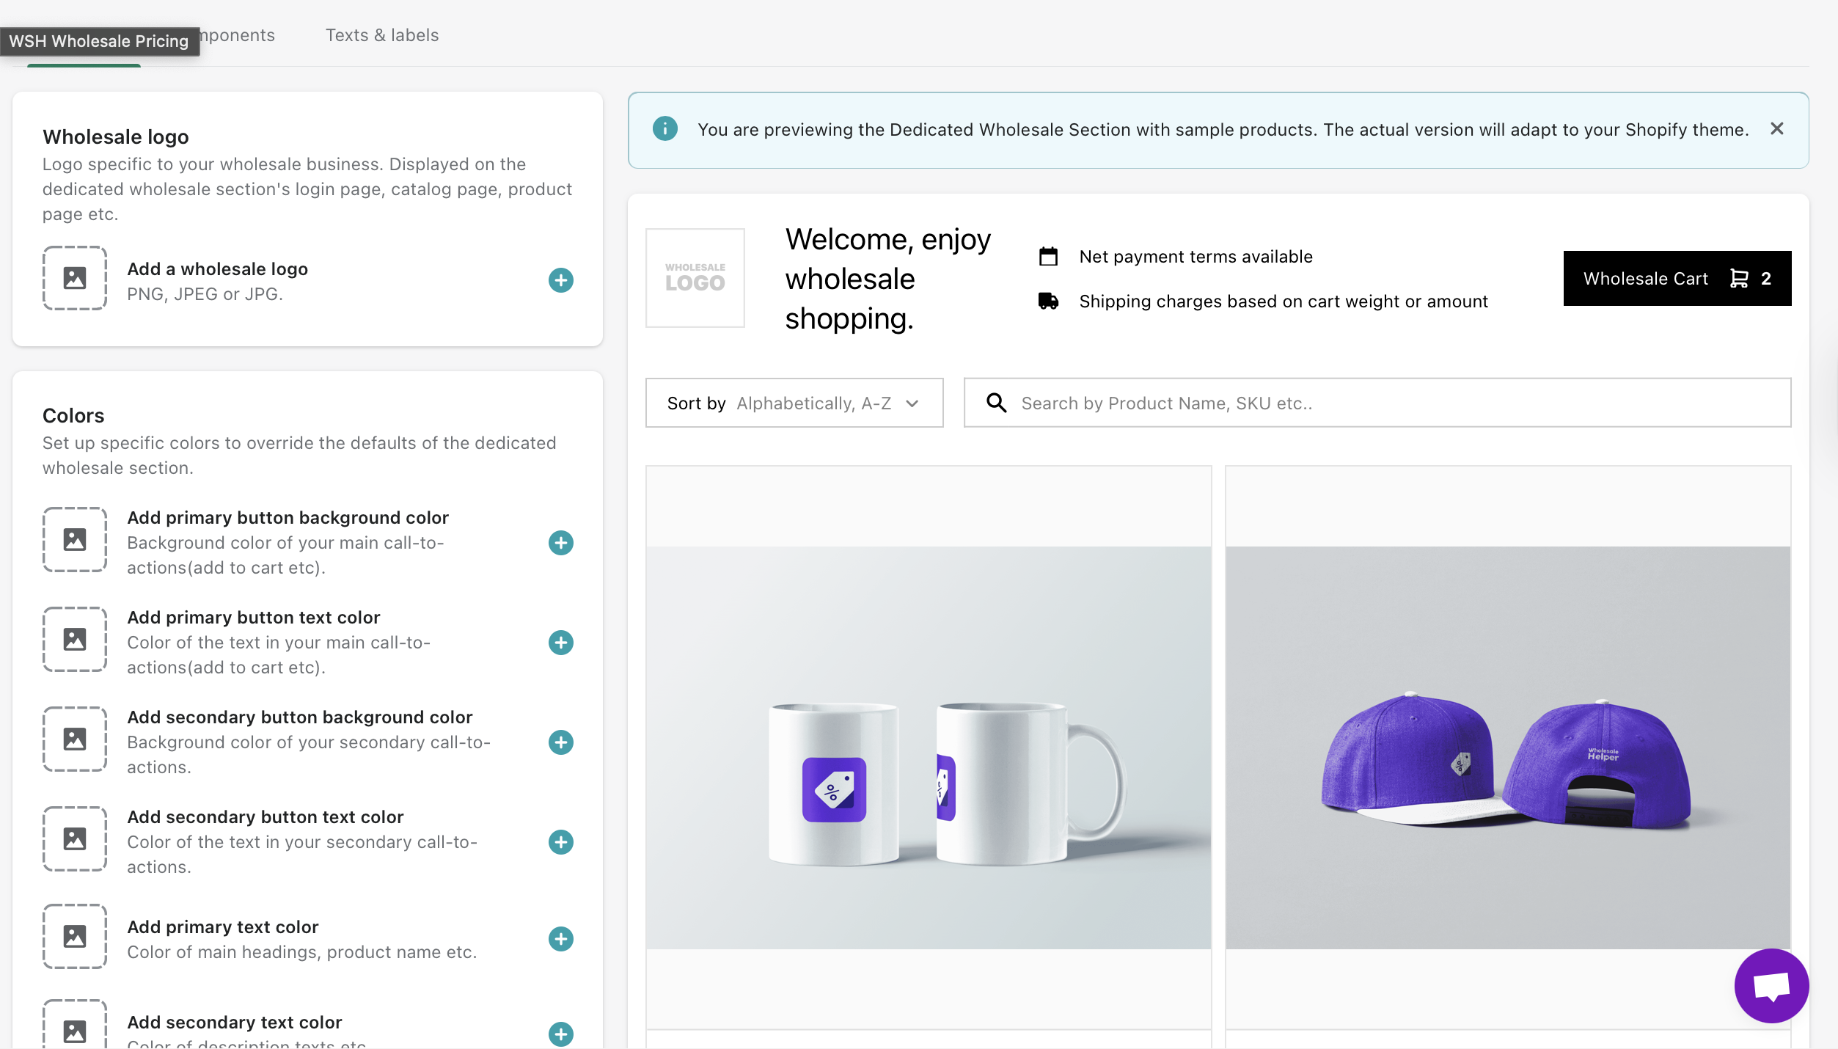Click plus icon to add wholesale logo
This screenshot has height=1049, width=1838.
pyautogui.click(x=561, y=280)
